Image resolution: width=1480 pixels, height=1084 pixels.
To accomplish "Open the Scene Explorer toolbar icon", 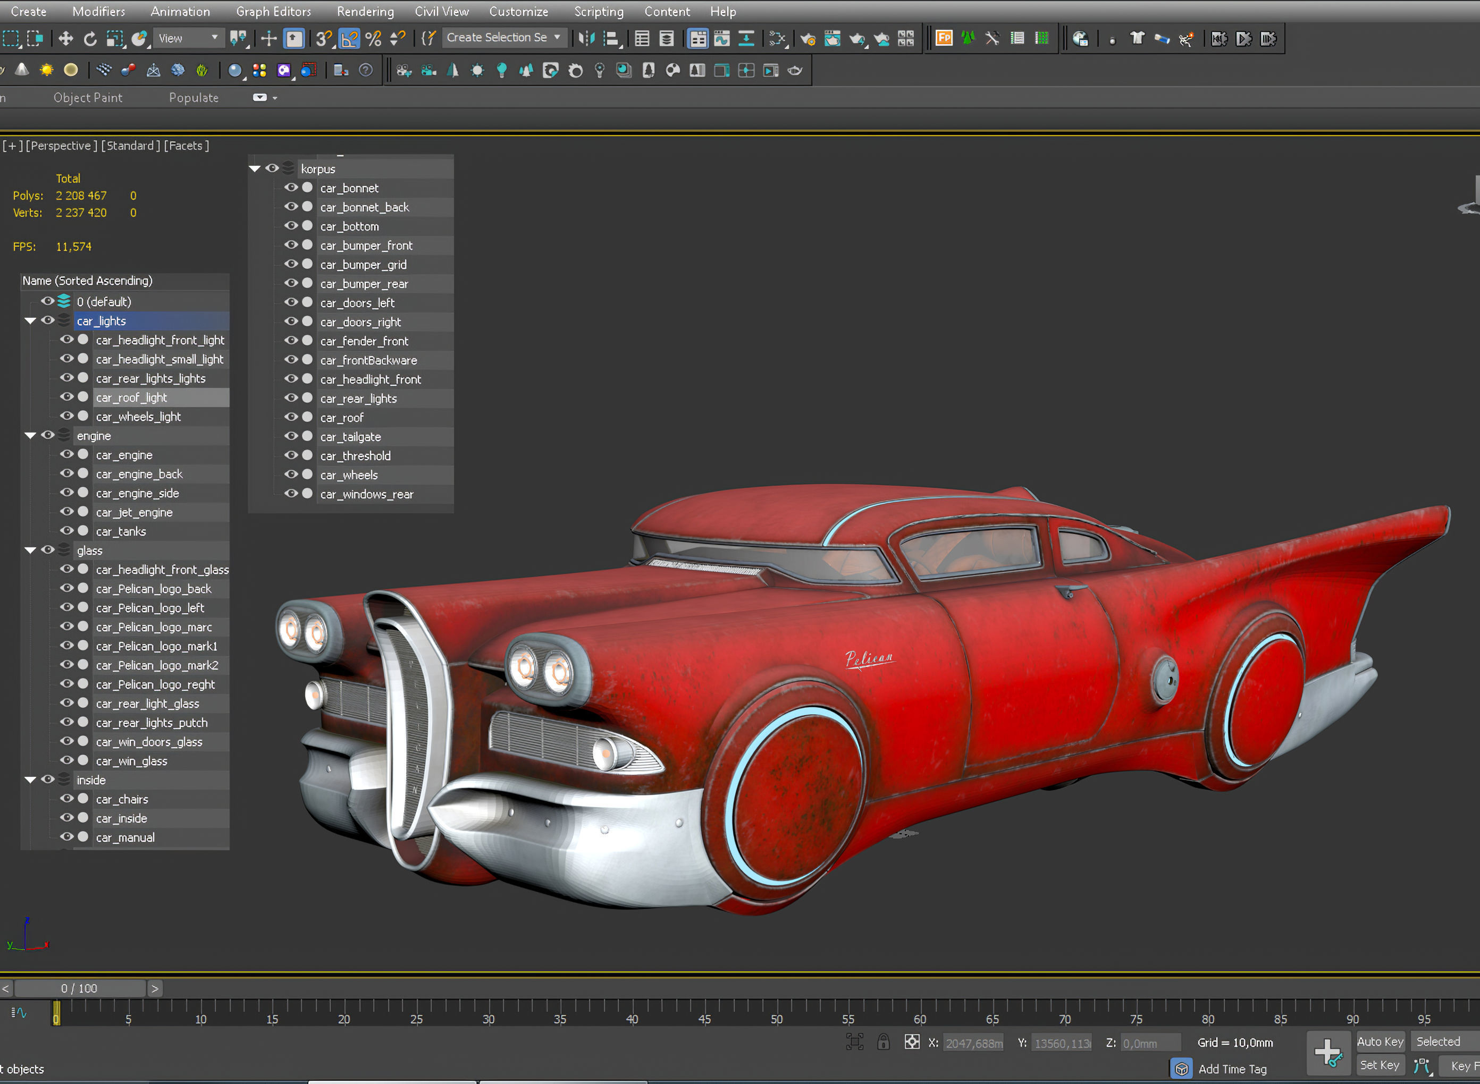I will point(642,39).
